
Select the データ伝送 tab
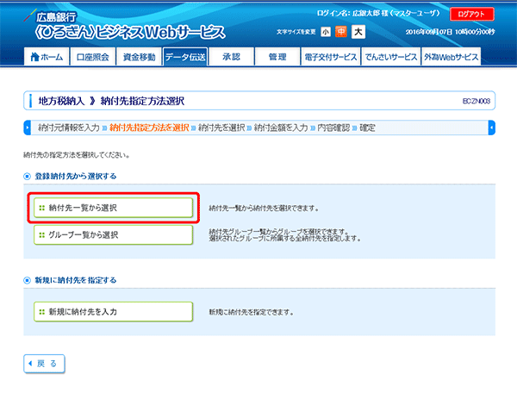point(185,57)
